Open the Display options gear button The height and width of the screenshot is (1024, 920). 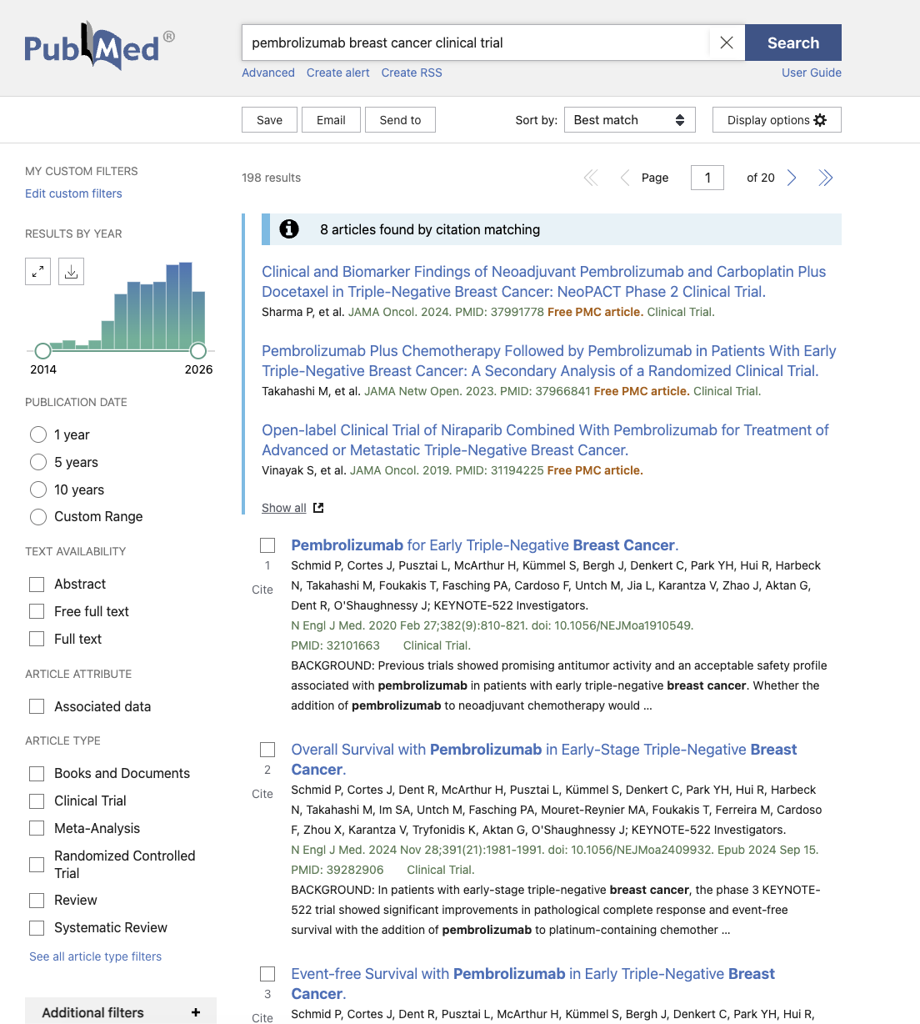pos(777,120)
